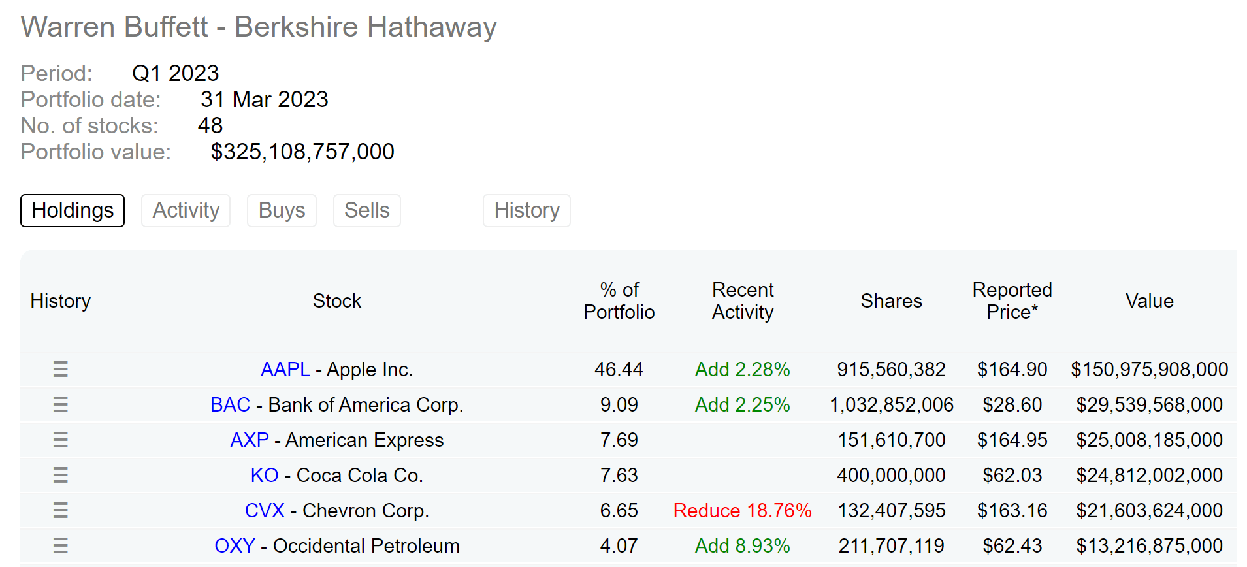Open the KO ticker link

click(x=265, y=476)
